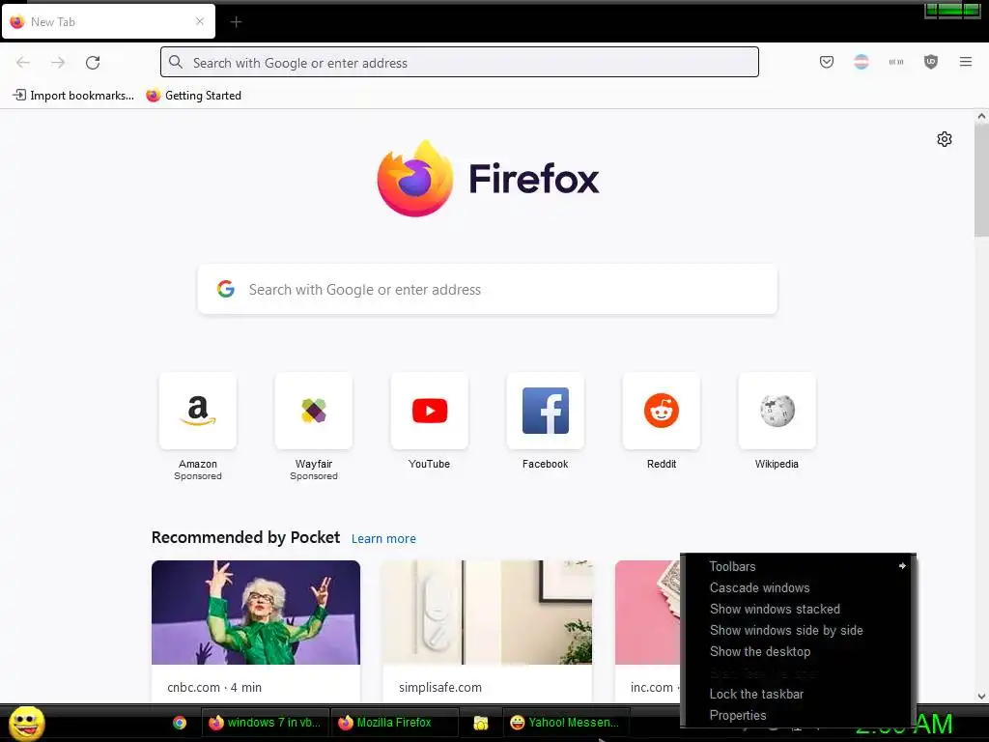Click the vertical scrollbar thumb
The height and width of the screenshot is (742, 989).
click(981, 180)
